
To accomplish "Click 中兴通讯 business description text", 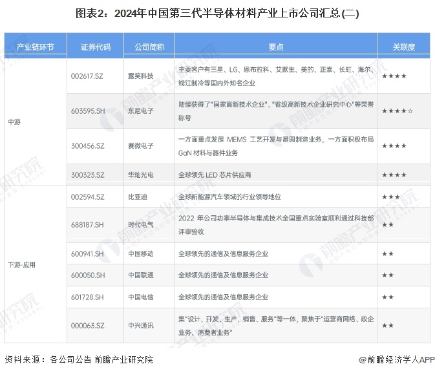I will (x=276, y=326).
